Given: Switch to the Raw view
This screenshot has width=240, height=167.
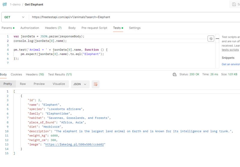Looking at the screenshot, I should click(23, 84).
